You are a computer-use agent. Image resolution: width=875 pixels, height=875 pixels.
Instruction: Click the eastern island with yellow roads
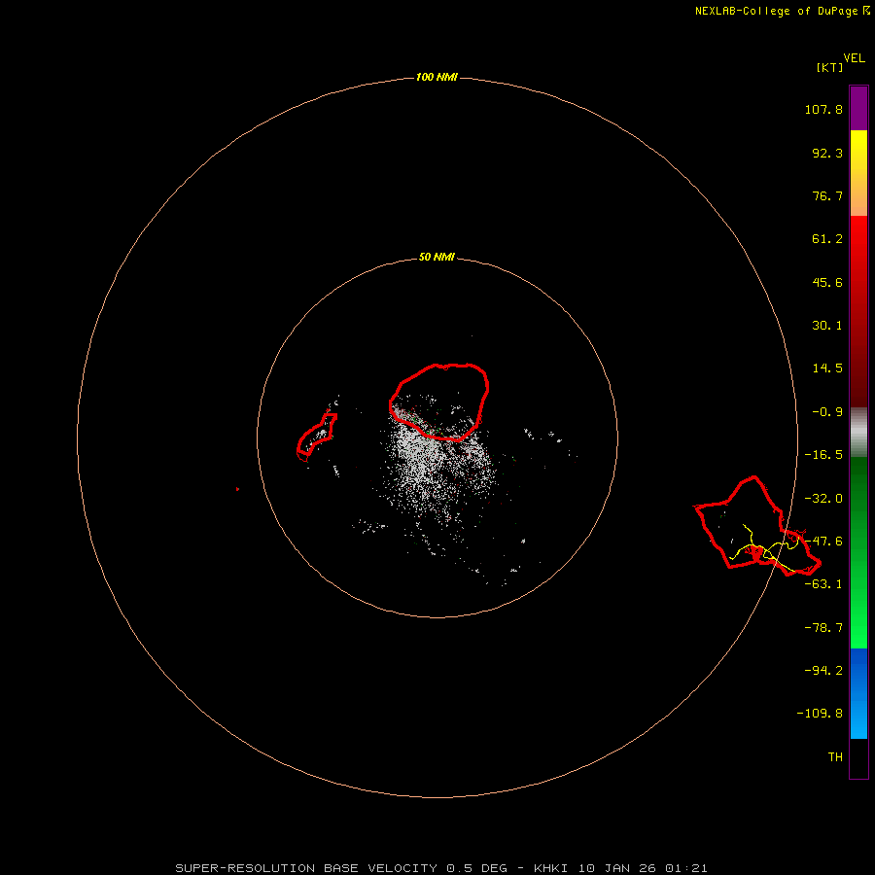pyautogui.click(x=757, y=526)
